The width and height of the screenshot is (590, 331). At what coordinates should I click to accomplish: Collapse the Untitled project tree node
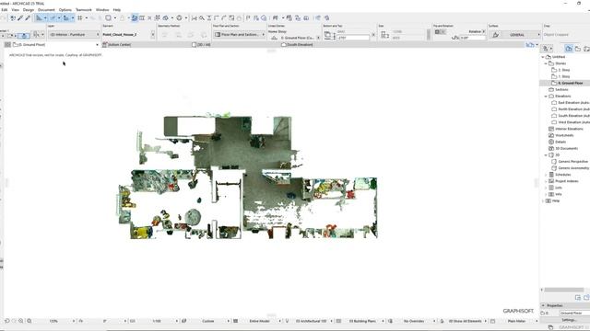pyautogui.click(x=543, y=57)
